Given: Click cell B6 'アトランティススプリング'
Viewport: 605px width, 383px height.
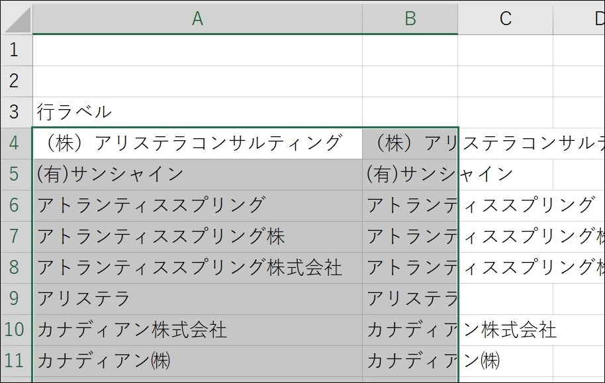Looking at the screenshot, I should pyautogui.click(x=410, y=206).
